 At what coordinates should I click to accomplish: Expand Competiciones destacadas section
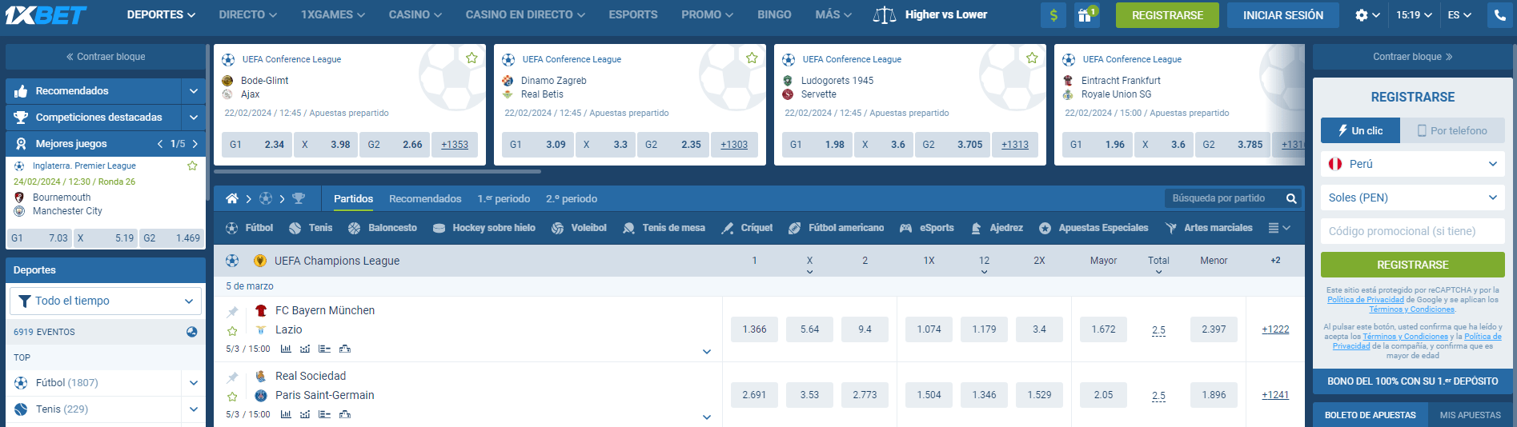(193, 117)
